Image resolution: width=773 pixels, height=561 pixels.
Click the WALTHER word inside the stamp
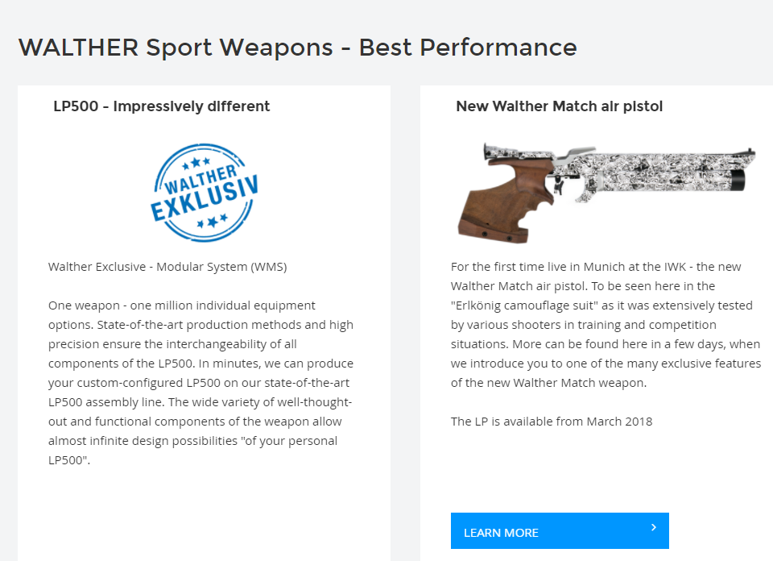pyautogui.click(x=200, y=179)
